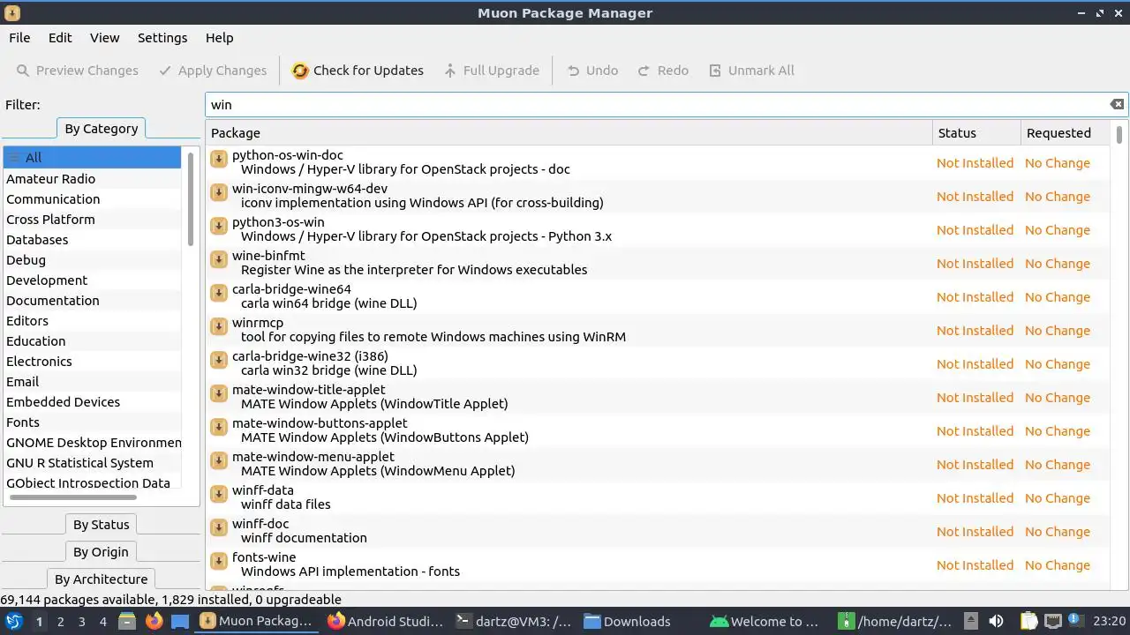Image resolution: width=1130 pixels, height=635 pixels.
Task: Switch to the By Category filter tab
Action: point(101,129)
